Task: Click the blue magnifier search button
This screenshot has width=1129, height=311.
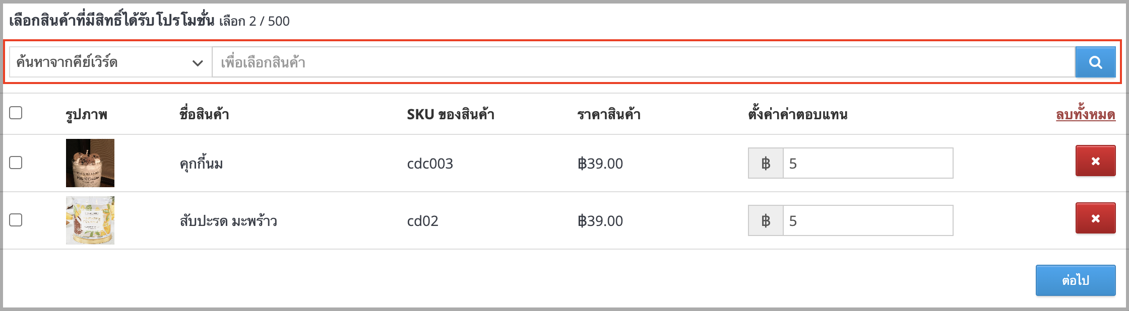Action: tap(1095, 62)
